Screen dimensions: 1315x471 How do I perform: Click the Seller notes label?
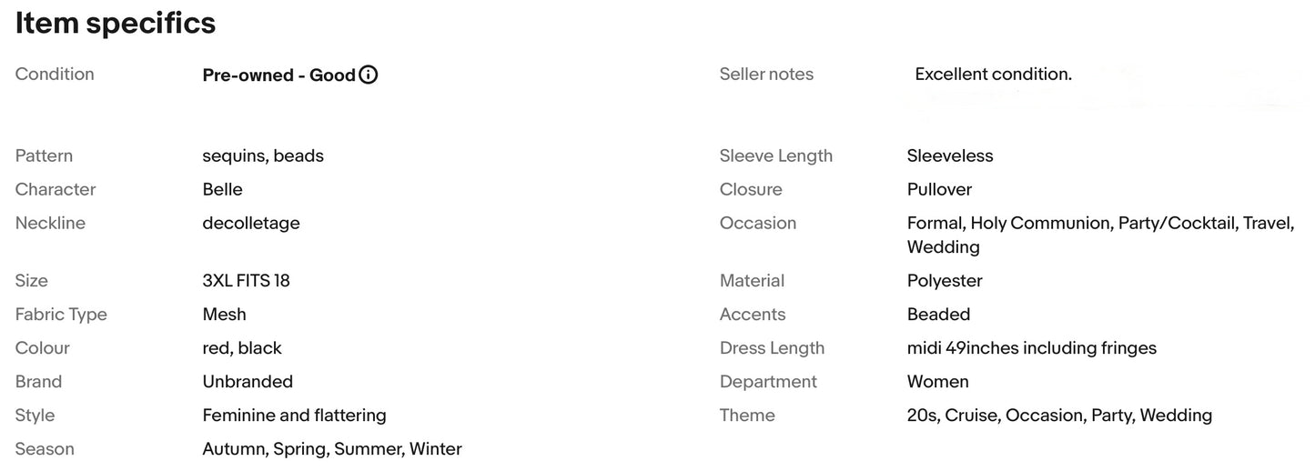766,75
